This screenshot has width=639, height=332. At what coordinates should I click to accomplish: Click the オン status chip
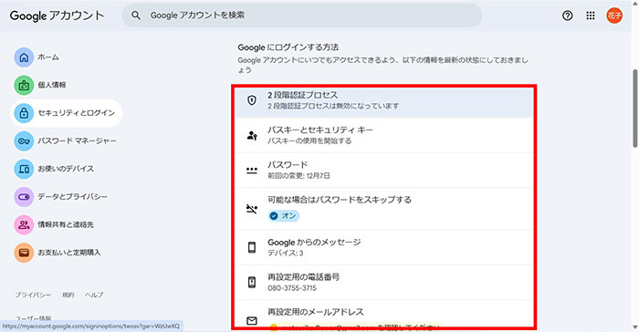coord(284,216)
